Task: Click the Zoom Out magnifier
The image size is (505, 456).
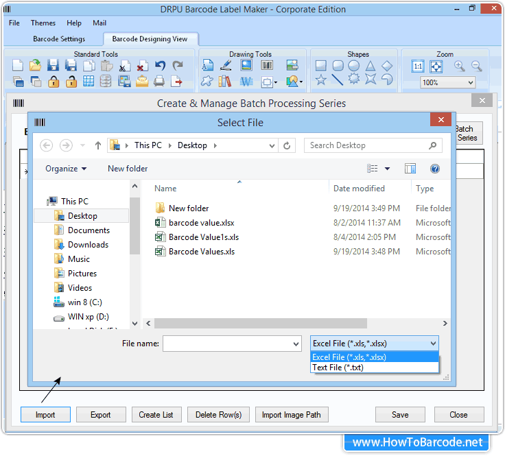Action: pos(477,66)
